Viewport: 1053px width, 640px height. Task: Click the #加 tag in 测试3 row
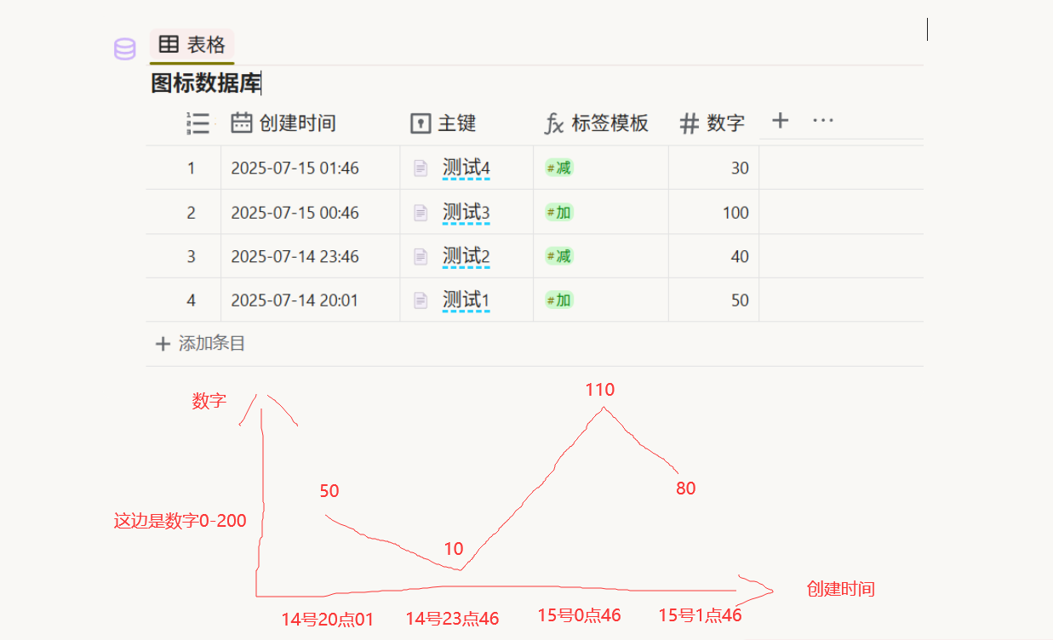click(559, 213)
